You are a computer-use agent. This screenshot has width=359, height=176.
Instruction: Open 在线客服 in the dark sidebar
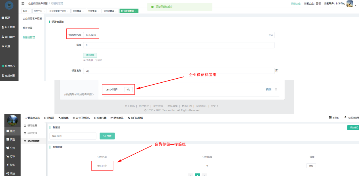8,76
